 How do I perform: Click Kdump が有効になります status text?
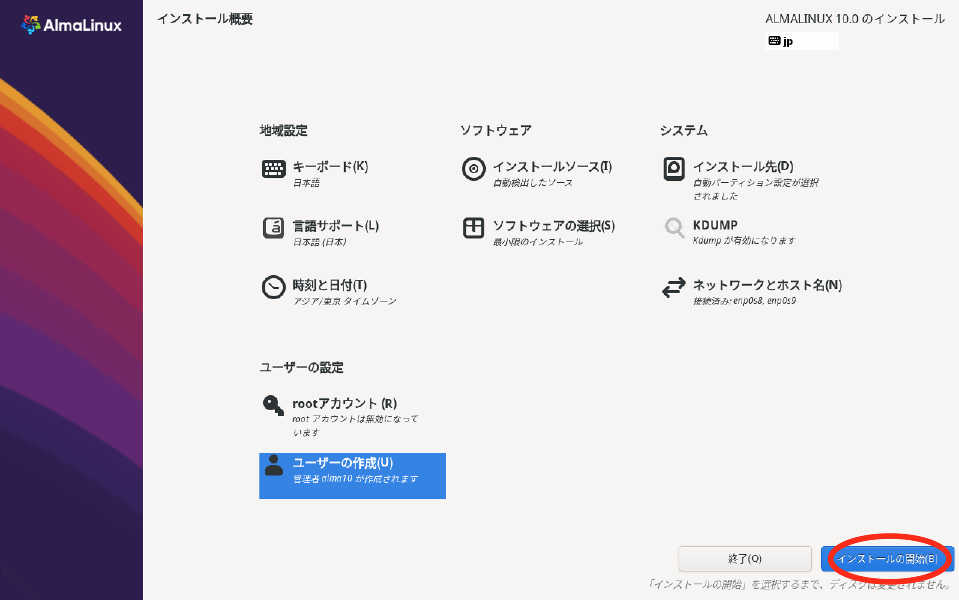click(x=744, y=240)
